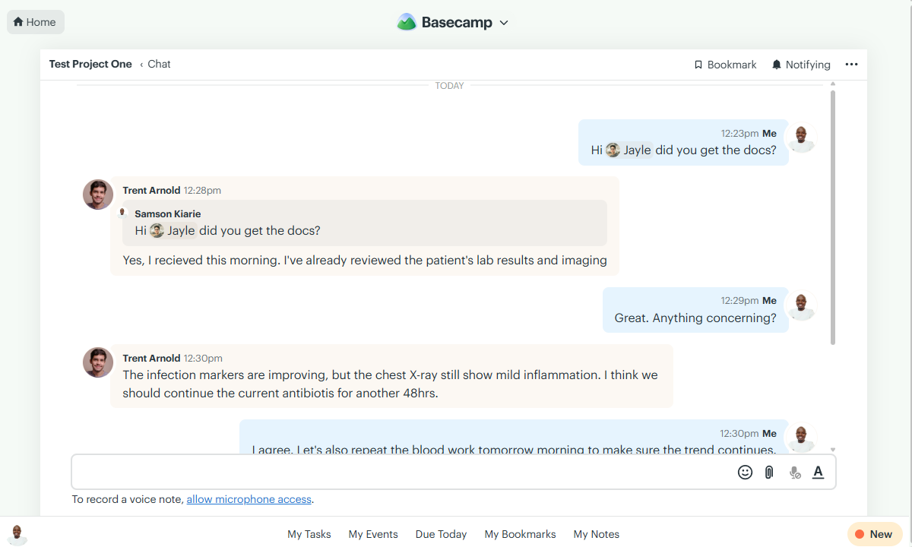Click the quoted Samson Kiarie message block
912x547 pixels.
pos(365,223)
